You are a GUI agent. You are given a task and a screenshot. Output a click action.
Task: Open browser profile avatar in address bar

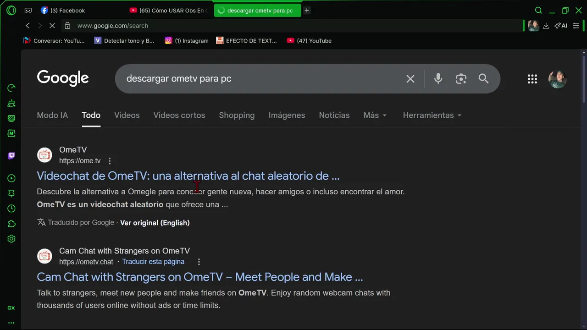pos(533,26)
